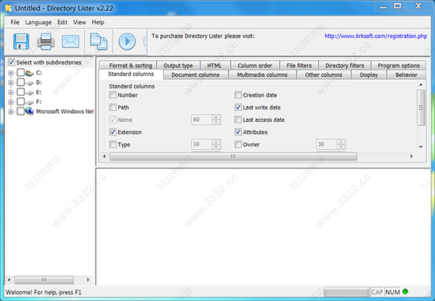Toggle Select with subdirectories checkbox
Image resolution: width=435 pixels, height=301 pixels.
pyautogui.click(x=11, y=62)
